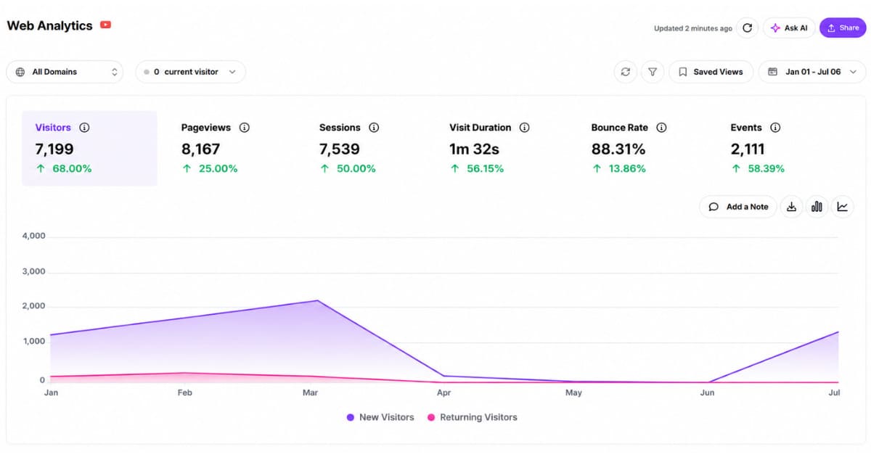The width and height of the screenshot is (871, 457).
Task: Click the 7,539 sessions value
Action: pos(339,149)
